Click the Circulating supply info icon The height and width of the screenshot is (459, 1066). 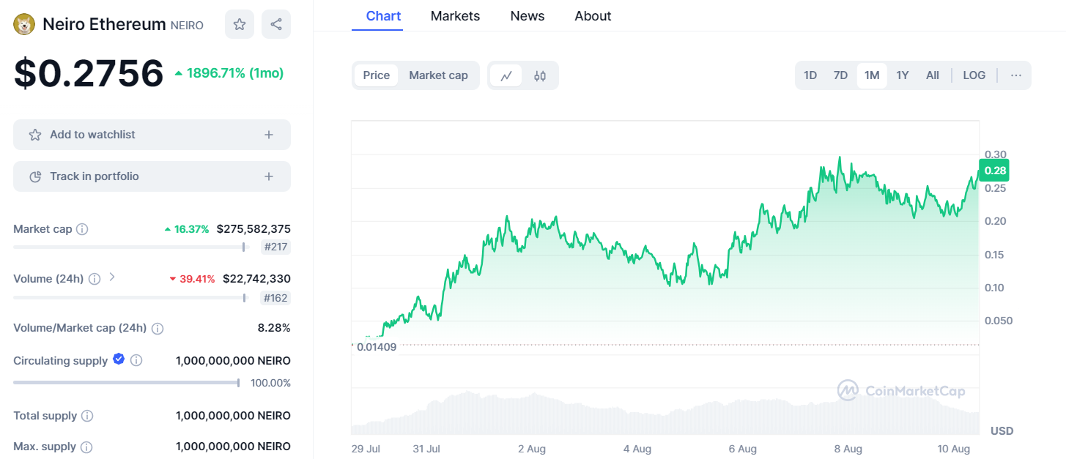[x=136, y=360]
